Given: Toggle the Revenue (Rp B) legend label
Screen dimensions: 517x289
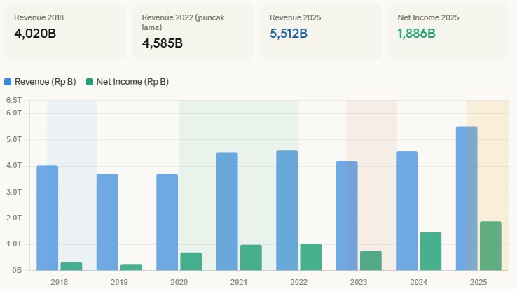Looking at the screenshot, I should pyautogui.click(x=45, y=82).
